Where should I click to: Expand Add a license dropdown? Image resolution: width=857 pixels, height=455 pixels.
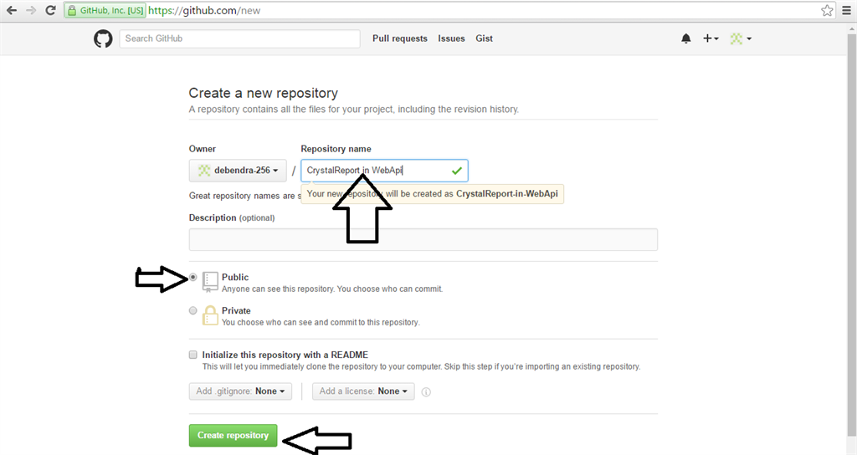363,391
